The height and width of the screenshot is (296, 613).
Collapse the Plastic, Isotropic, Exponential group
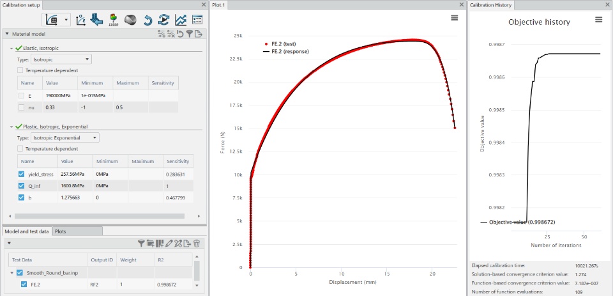tap(11, 127)
